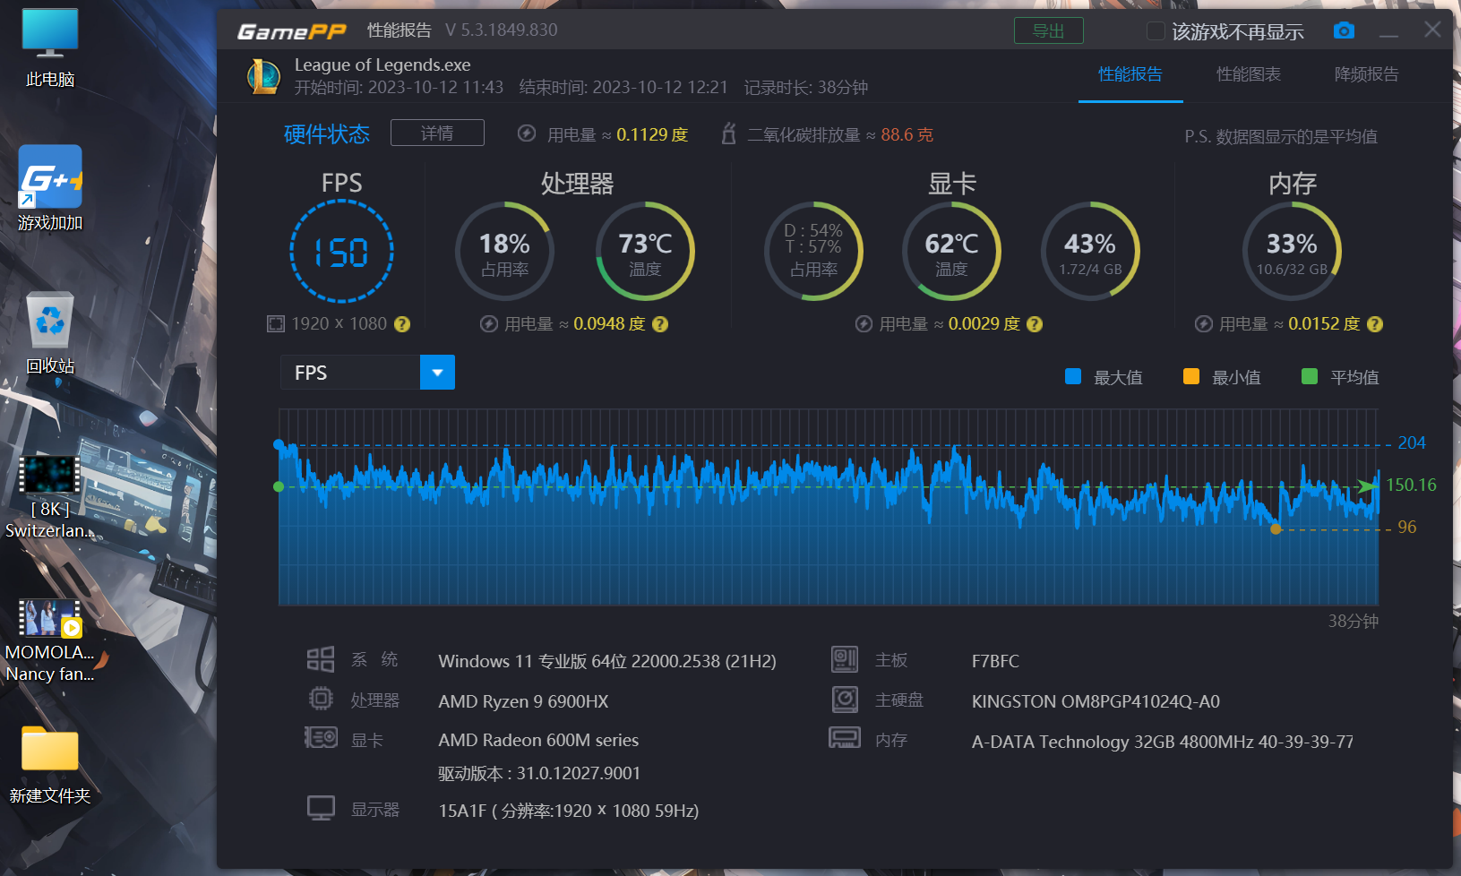
Task: Click the driver version 31.0.12027.9001 text
Action: [x=539, y=773]
